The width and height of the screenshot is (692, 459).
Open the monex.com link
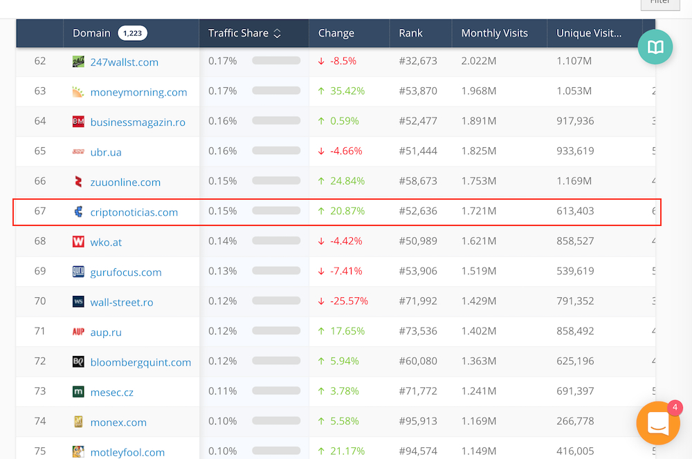pos(118,422)
